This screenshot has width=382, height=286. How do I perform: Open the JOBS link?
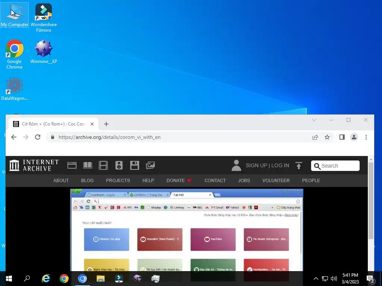pos(244,181)
